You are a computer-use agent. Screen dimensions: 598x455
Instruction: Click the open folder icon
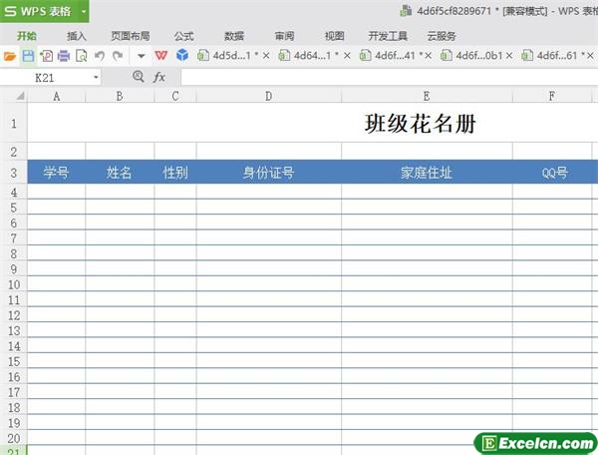[x=10, y=56]
